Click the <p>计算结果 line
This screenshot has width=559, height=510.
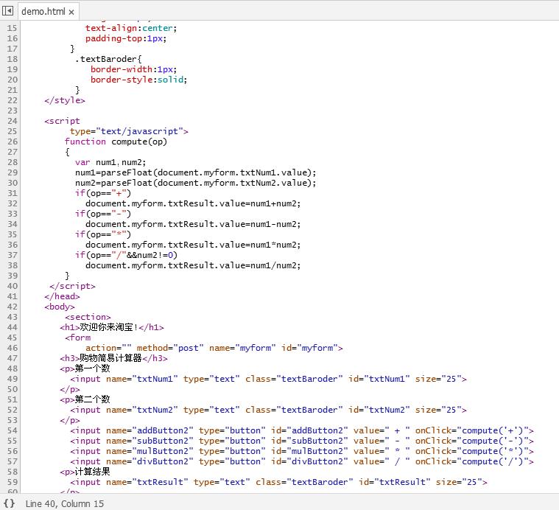point(85,472)
